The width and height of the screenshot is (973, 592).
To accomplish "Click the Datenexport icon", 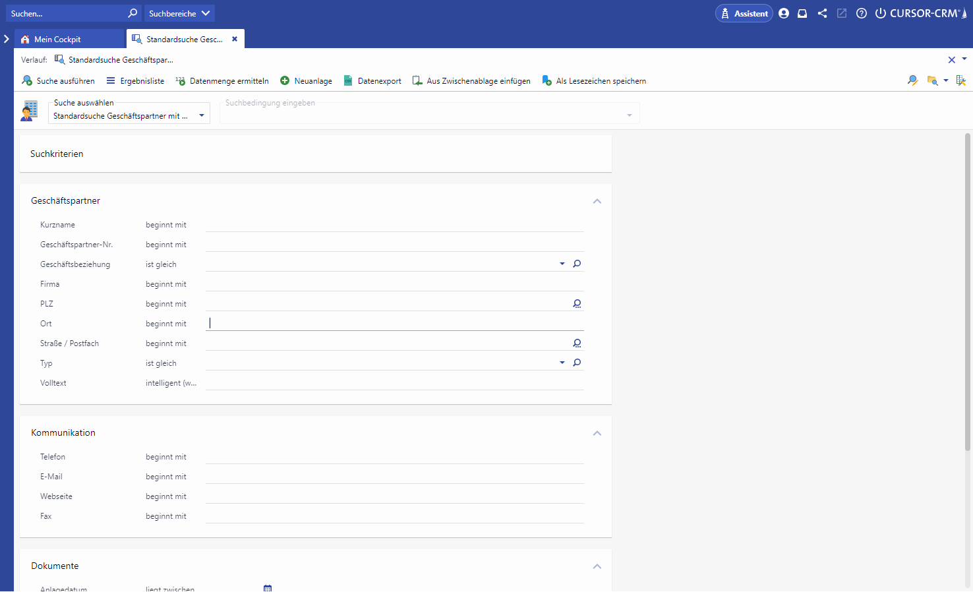I will pos(348,80).
